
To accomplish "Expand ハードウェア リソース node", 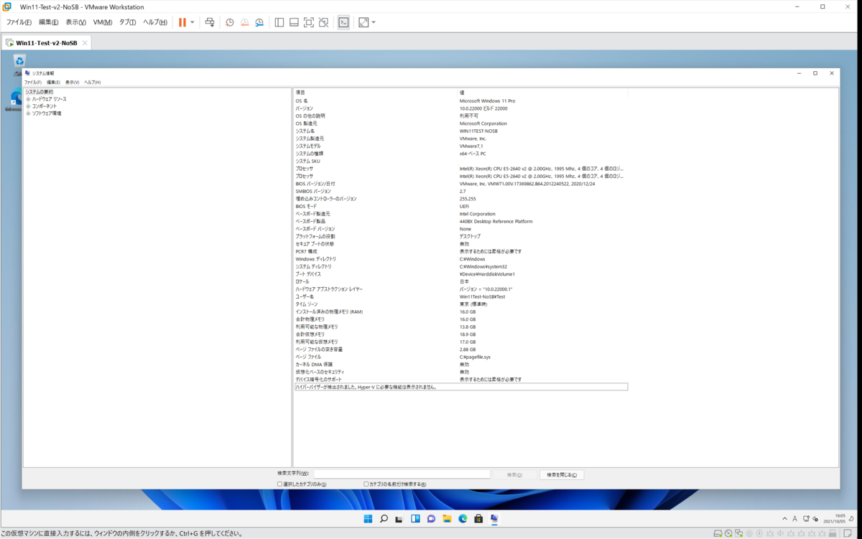I will pos(29,99).
